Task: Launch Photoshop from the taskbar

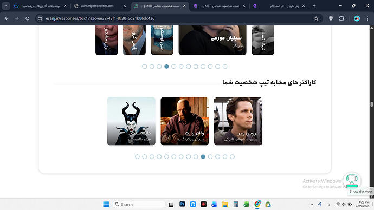Action: (182, 204)
